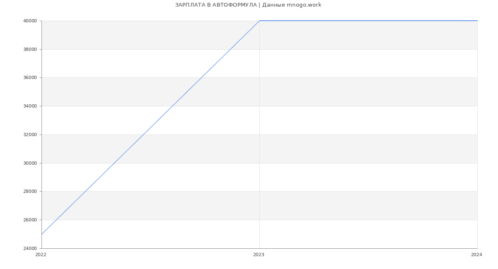This screenshot has height=269, width=498.
Task: Select the 2023 x-axis label
Action: click(259, 255)
